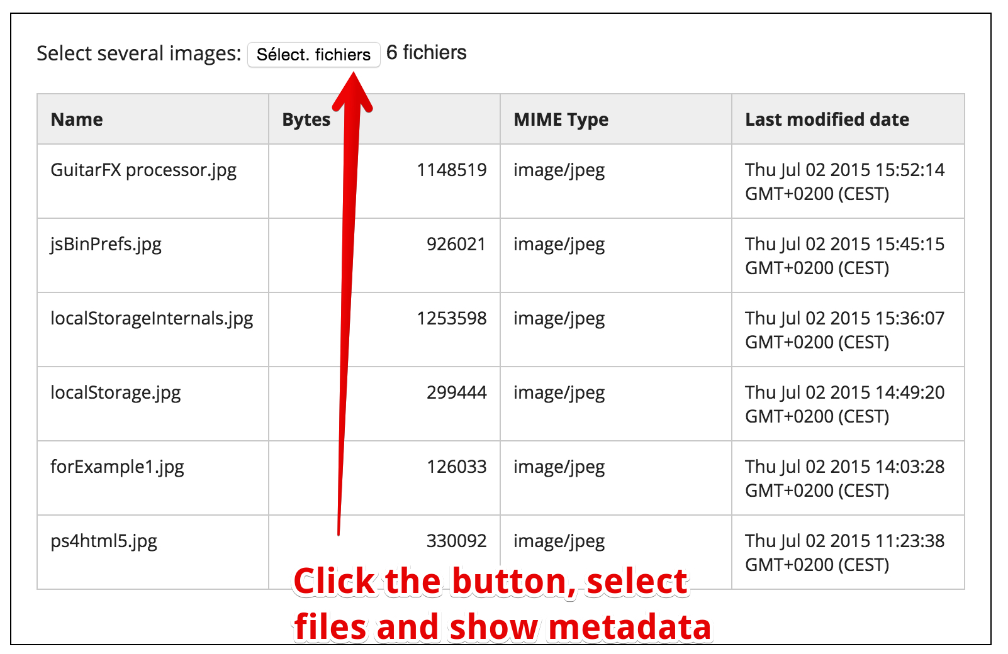Click the date with time 15:36:07
Screen dimensions: 1008x654
pyautogui.click(x=844, y=330)
